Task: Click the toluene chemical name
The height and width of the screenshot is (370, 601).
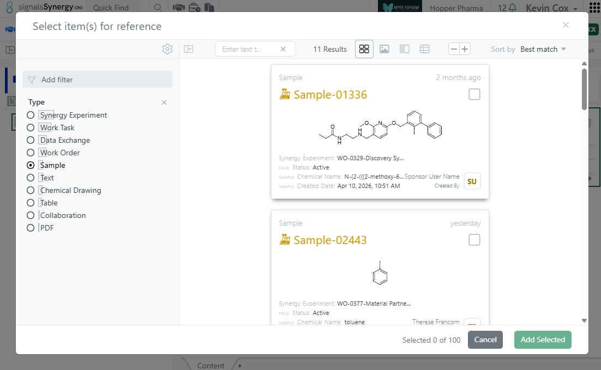Action: pyautogui.click(x=354, y=322)
